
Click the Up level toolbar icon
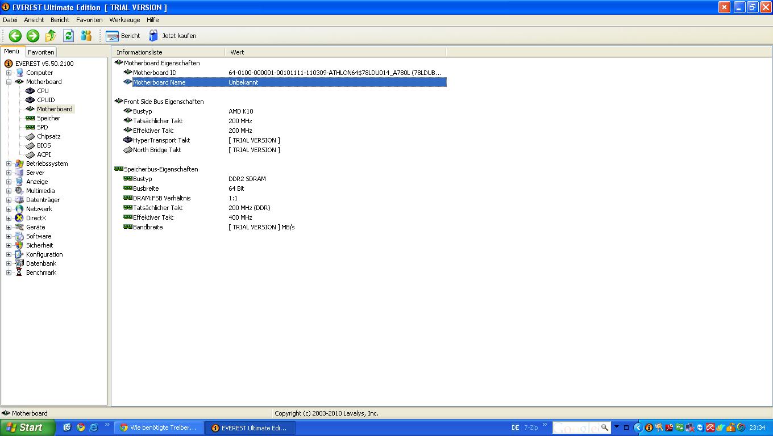(51, 36)
